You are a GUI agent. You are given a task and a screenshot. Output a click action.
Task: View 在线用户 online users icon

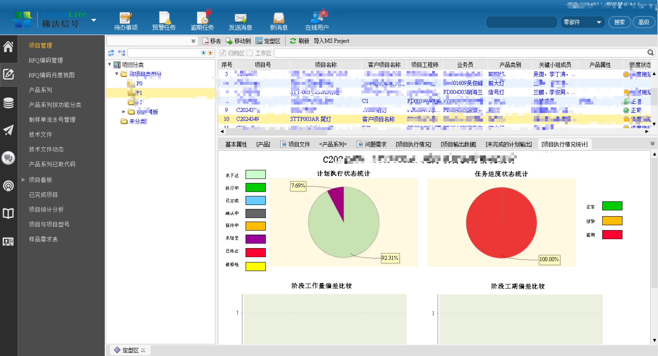pos(317,18)
